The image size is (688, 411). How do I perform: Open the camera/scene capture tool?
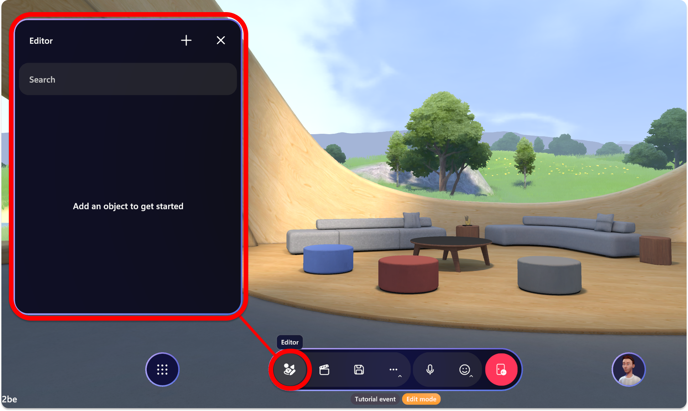(323, 369)
